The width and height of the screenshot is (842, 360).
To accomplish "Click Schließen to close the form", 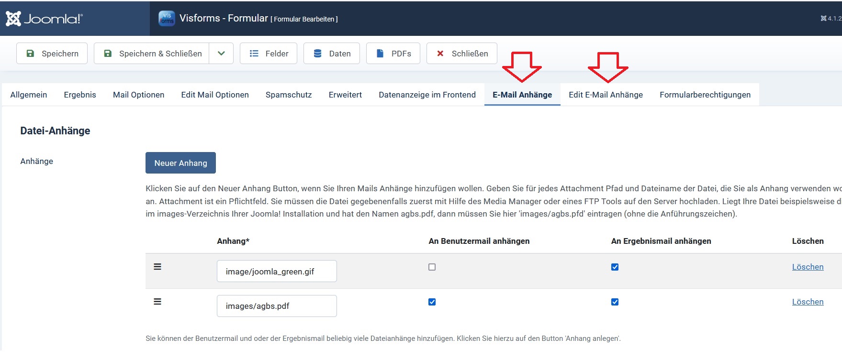I will (x=462, y=54).
